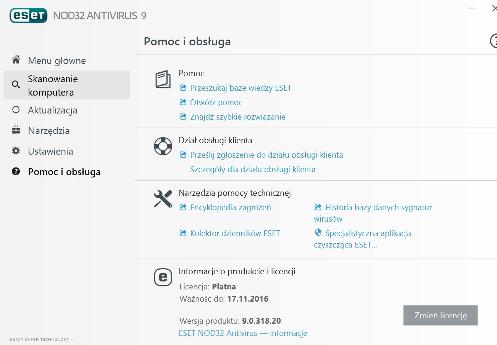Click the question mark icon beside Pomoc i obsługa
497x345 pixels.
(16, 171)
